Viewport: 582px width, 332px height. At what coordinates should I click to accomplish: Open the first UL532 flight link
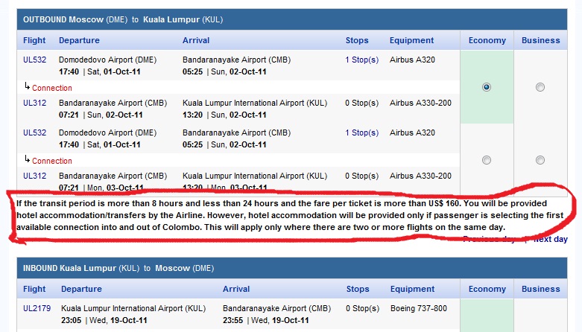click(34, 60)
